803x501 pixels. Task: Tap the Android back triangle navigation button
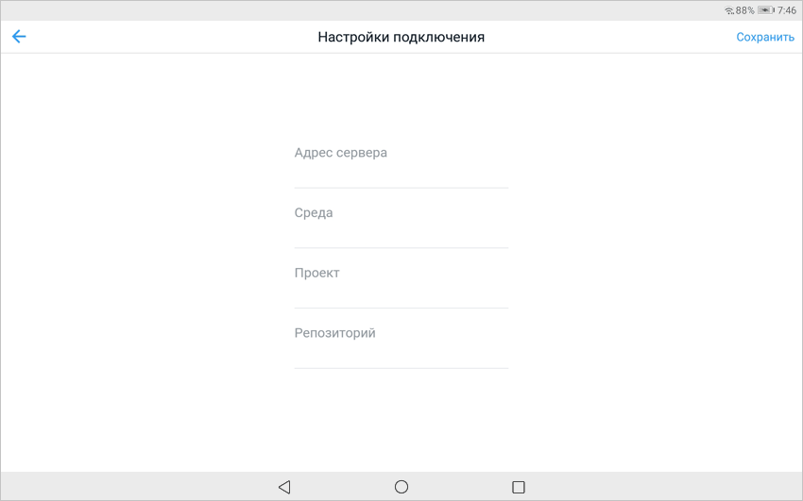284,487
